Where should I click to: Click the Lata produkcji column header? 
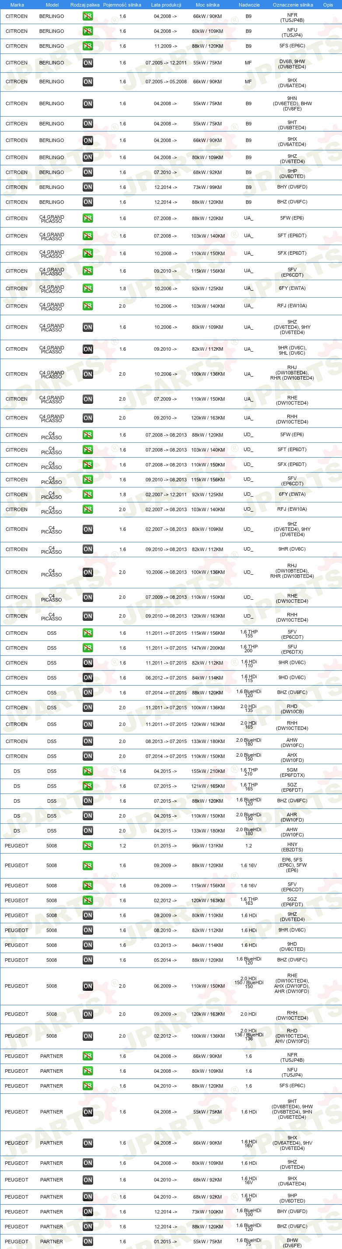(166, 5)
